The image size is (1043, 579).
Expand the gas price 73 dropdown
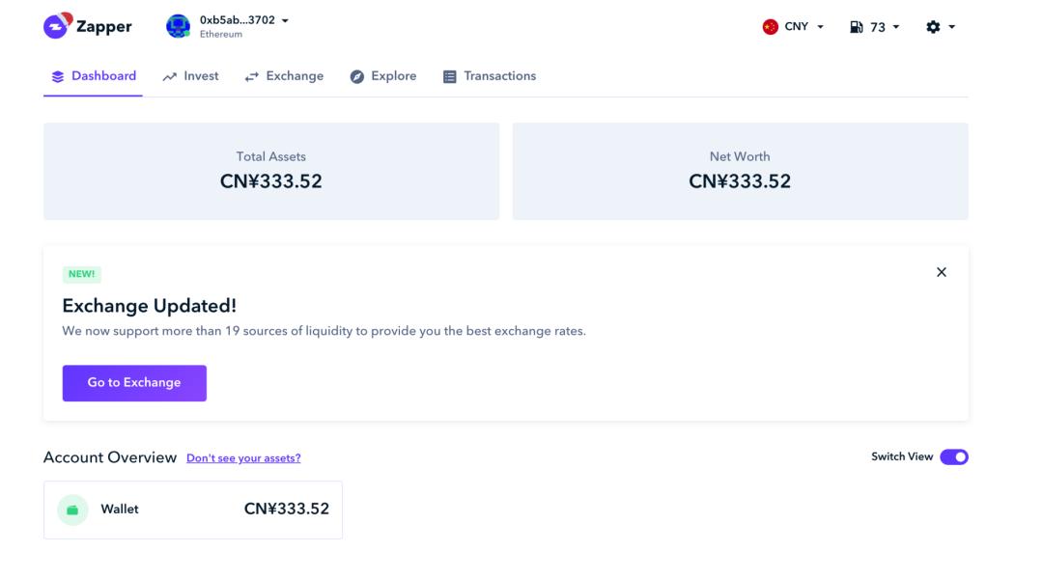click(896, 27)
